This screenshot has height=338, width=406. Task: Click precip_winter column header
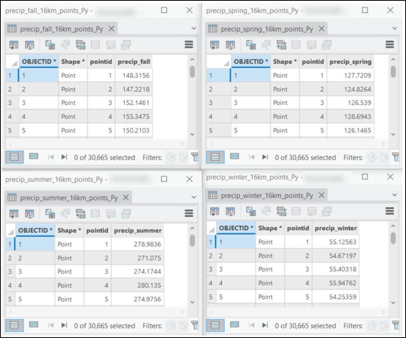coord(335,228)
